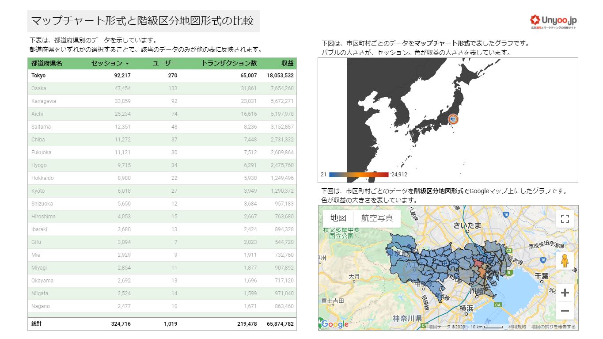Screen dimensions: 603x339
Task: Select the Aichi row
Action: click(x=162, y=114)
